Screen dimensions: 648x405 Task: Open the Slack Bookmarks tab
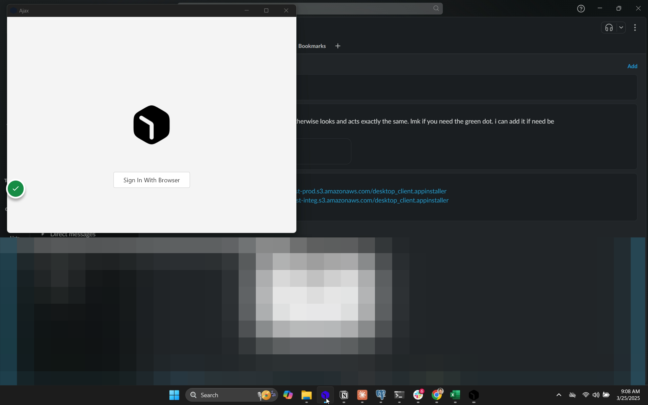tap(312, 46)
